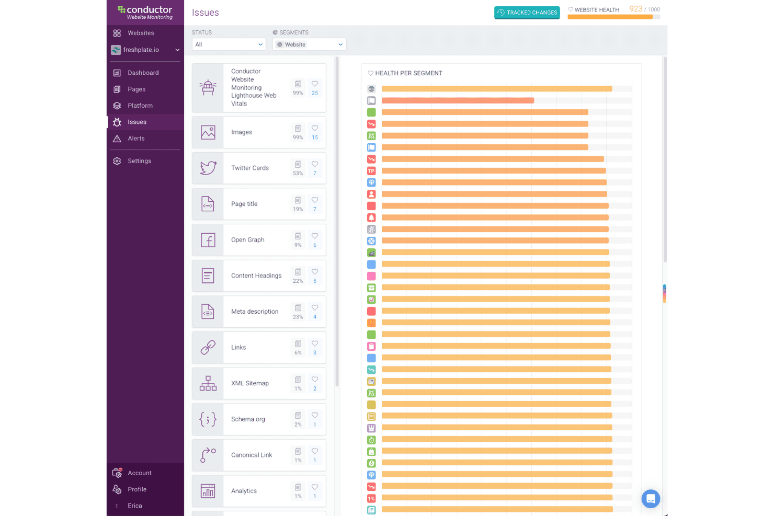The height and width of the screenshot is (516, 774).
Task: Click the red second segment health bar
Action: tap(458, 100)
